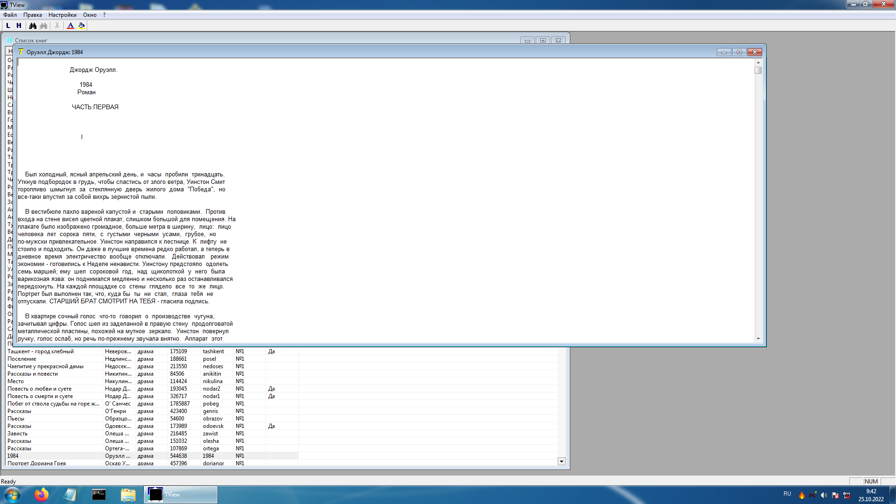Viewport: 896px width, 504px height.
Task: Open the Настройки menu
Action: tap(62, 15)
